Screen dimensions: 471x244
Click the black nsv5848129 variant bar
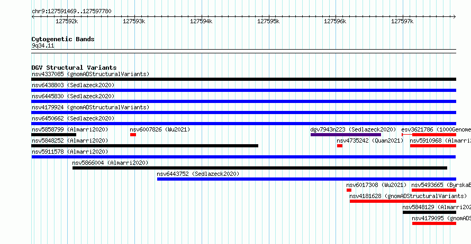(430, 212)
